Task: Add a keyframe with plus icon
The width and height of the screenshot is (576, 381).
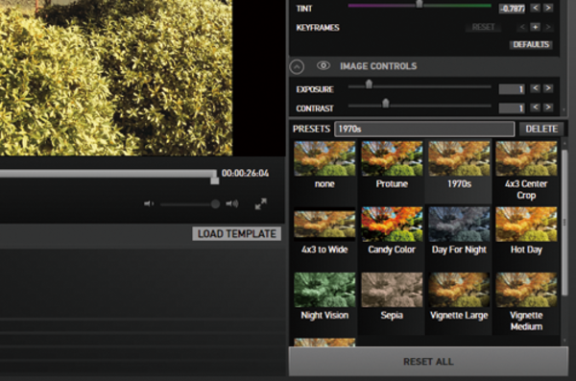Action: click(536, 27)
